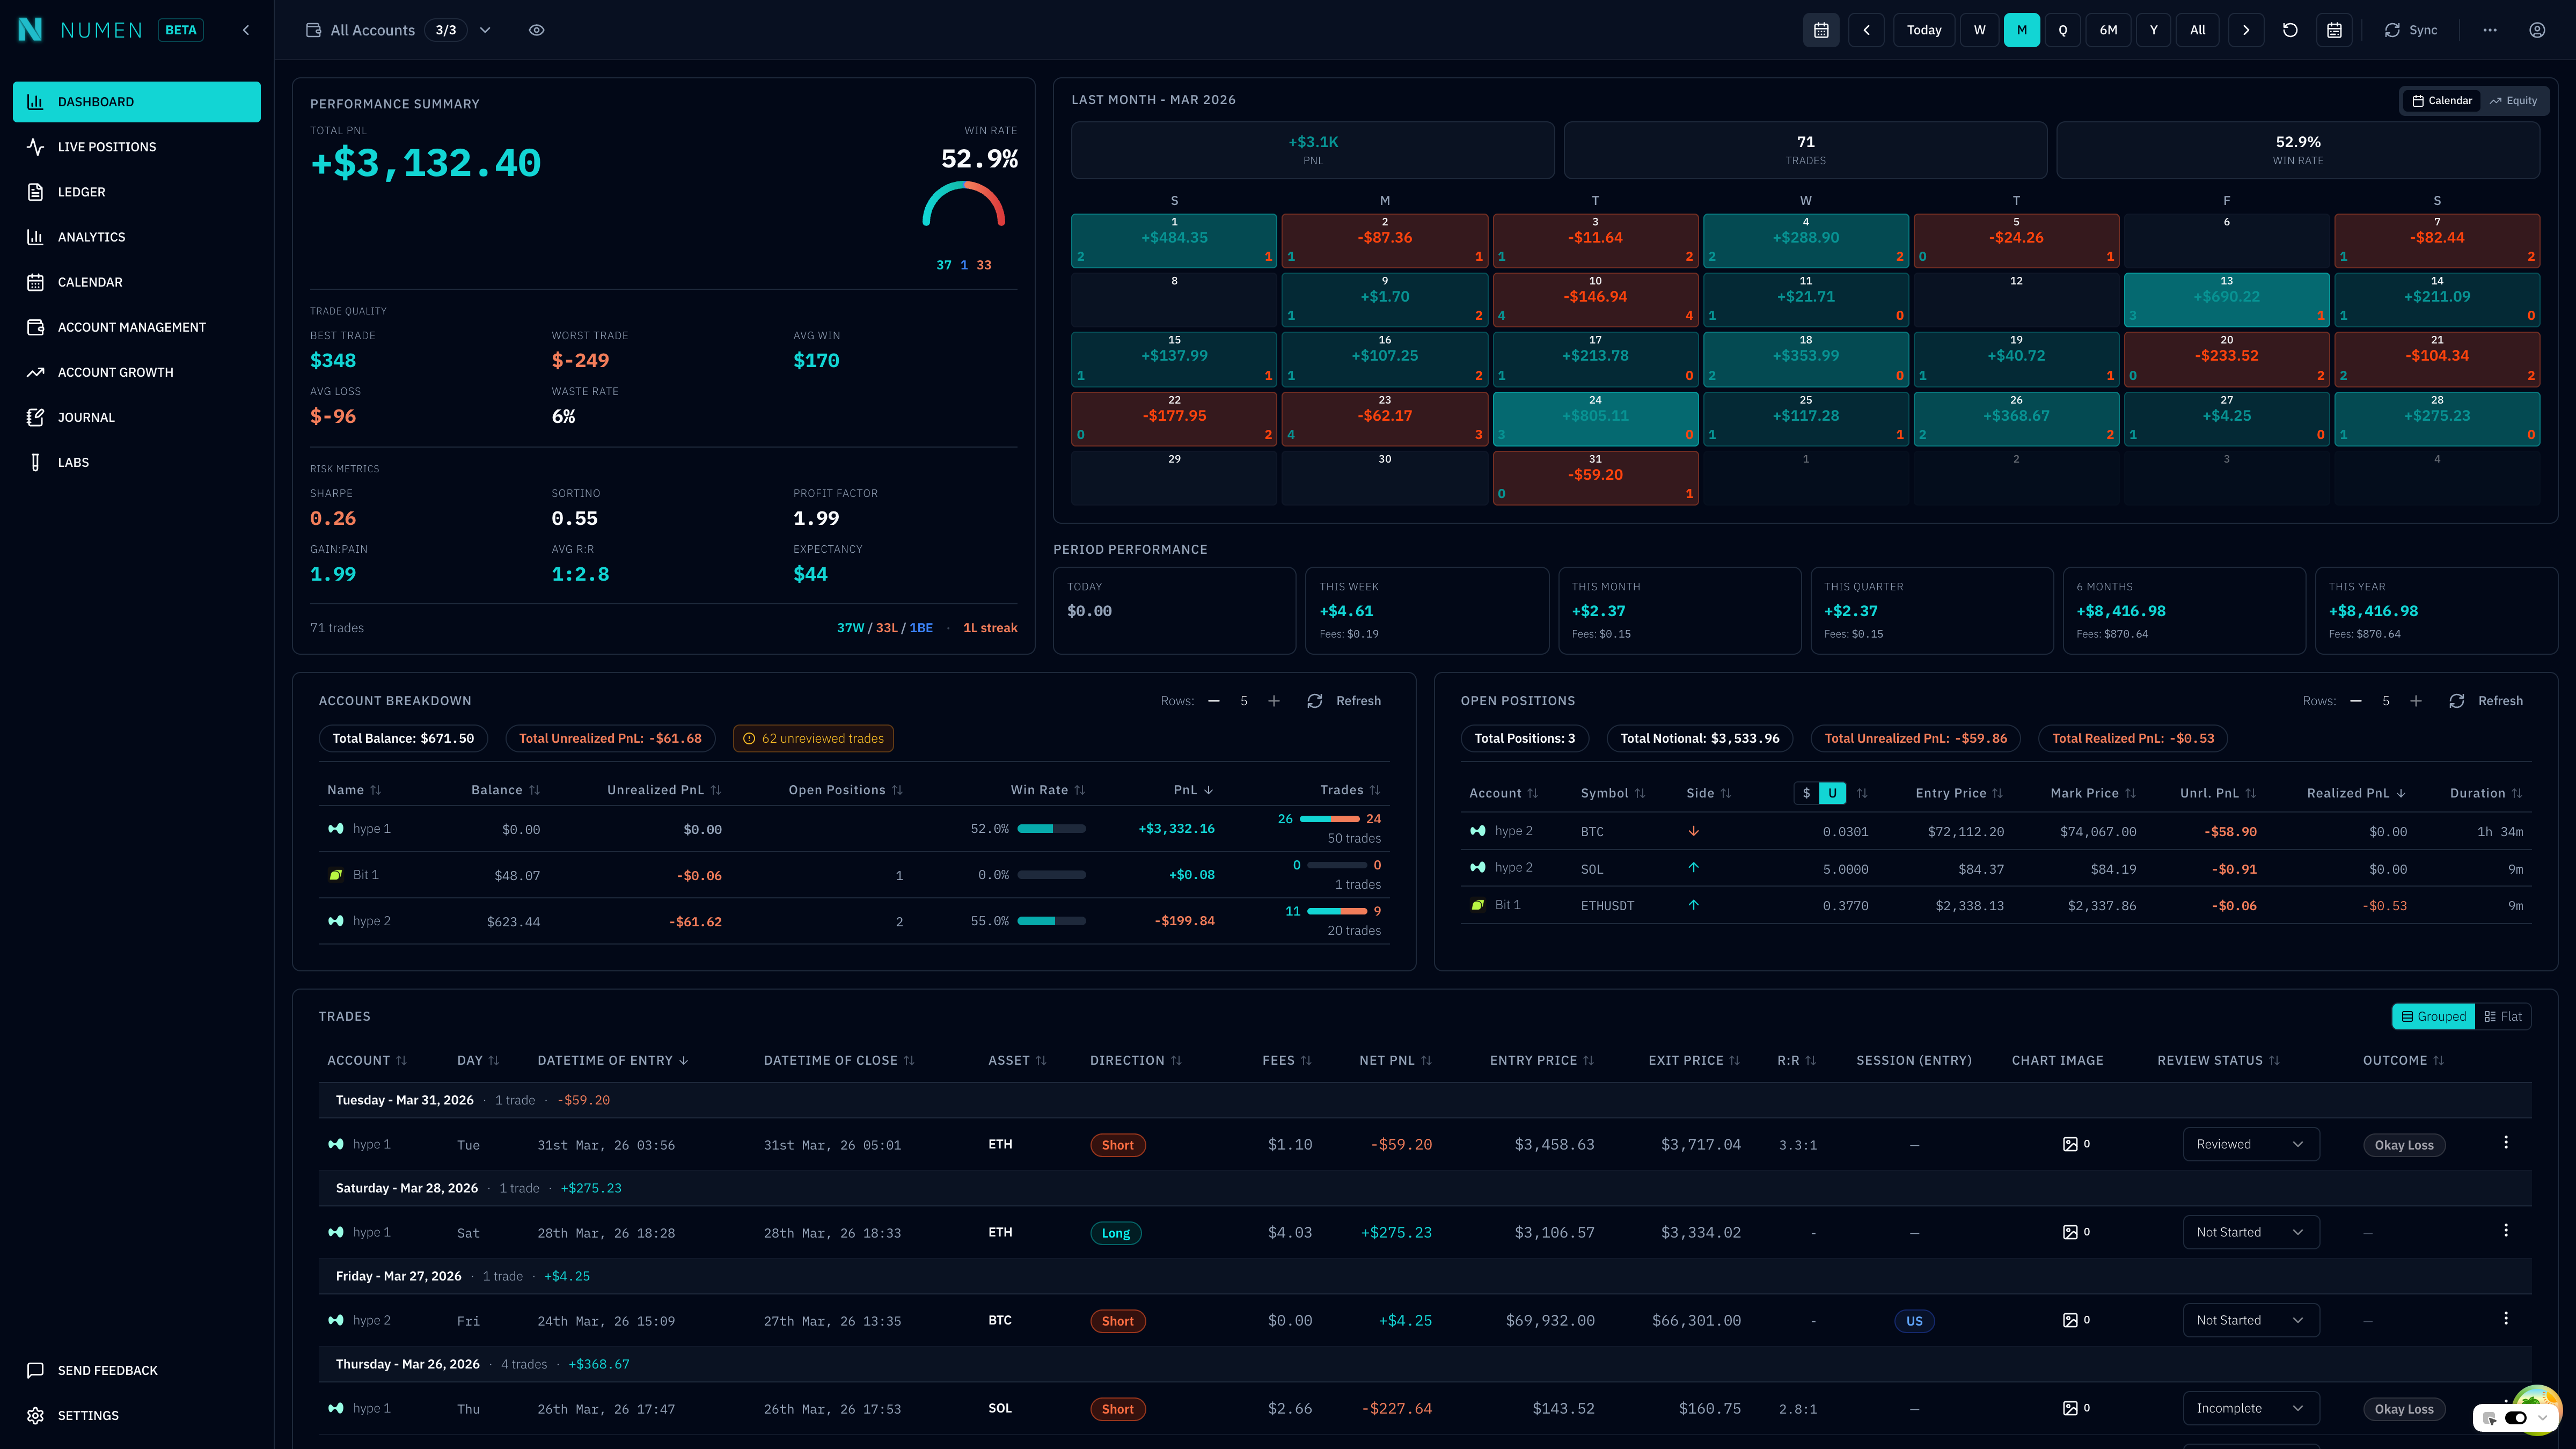
Task: Decrease Open Positions rows with minus
Action: point(2356,701)
